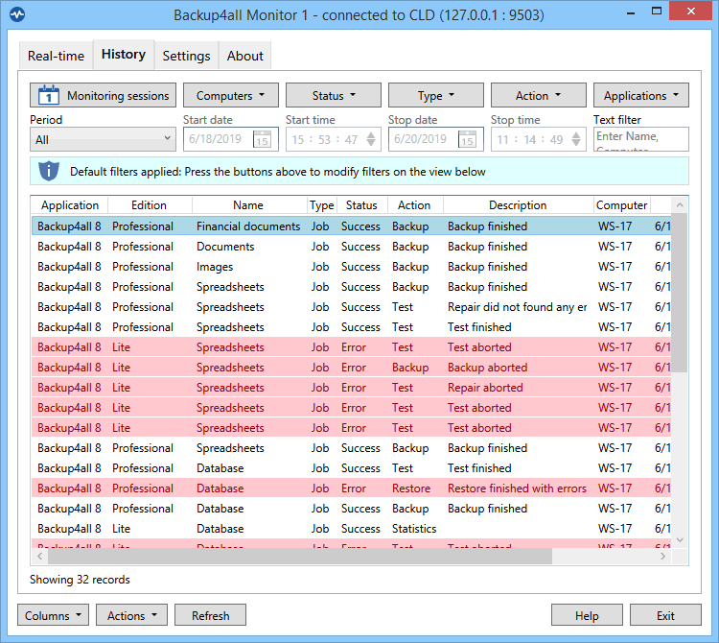
Task: Select the 'Backup aborted' error row
Action: [x=351, y=368]
